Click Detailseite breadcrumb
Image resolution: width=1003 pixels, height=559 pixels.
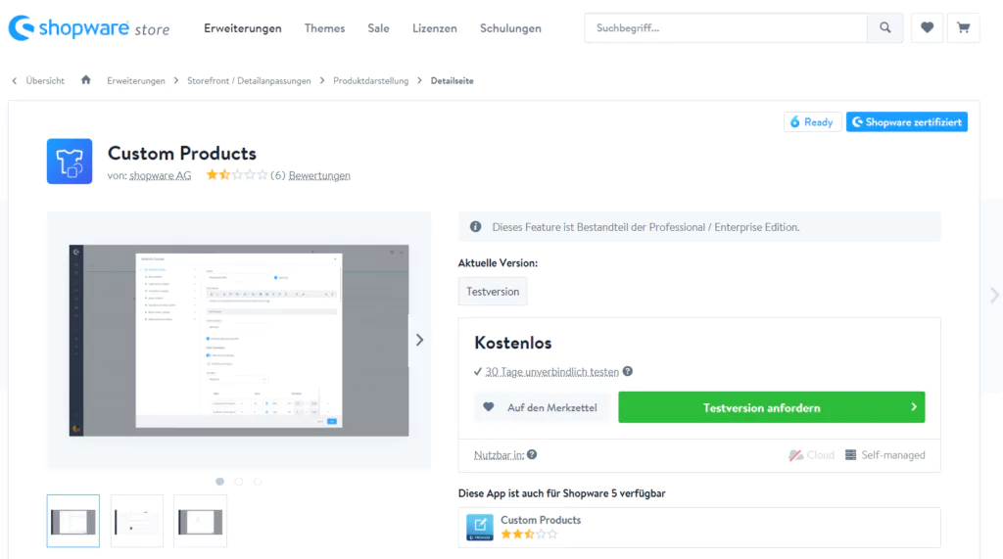[x=453, y=80]
